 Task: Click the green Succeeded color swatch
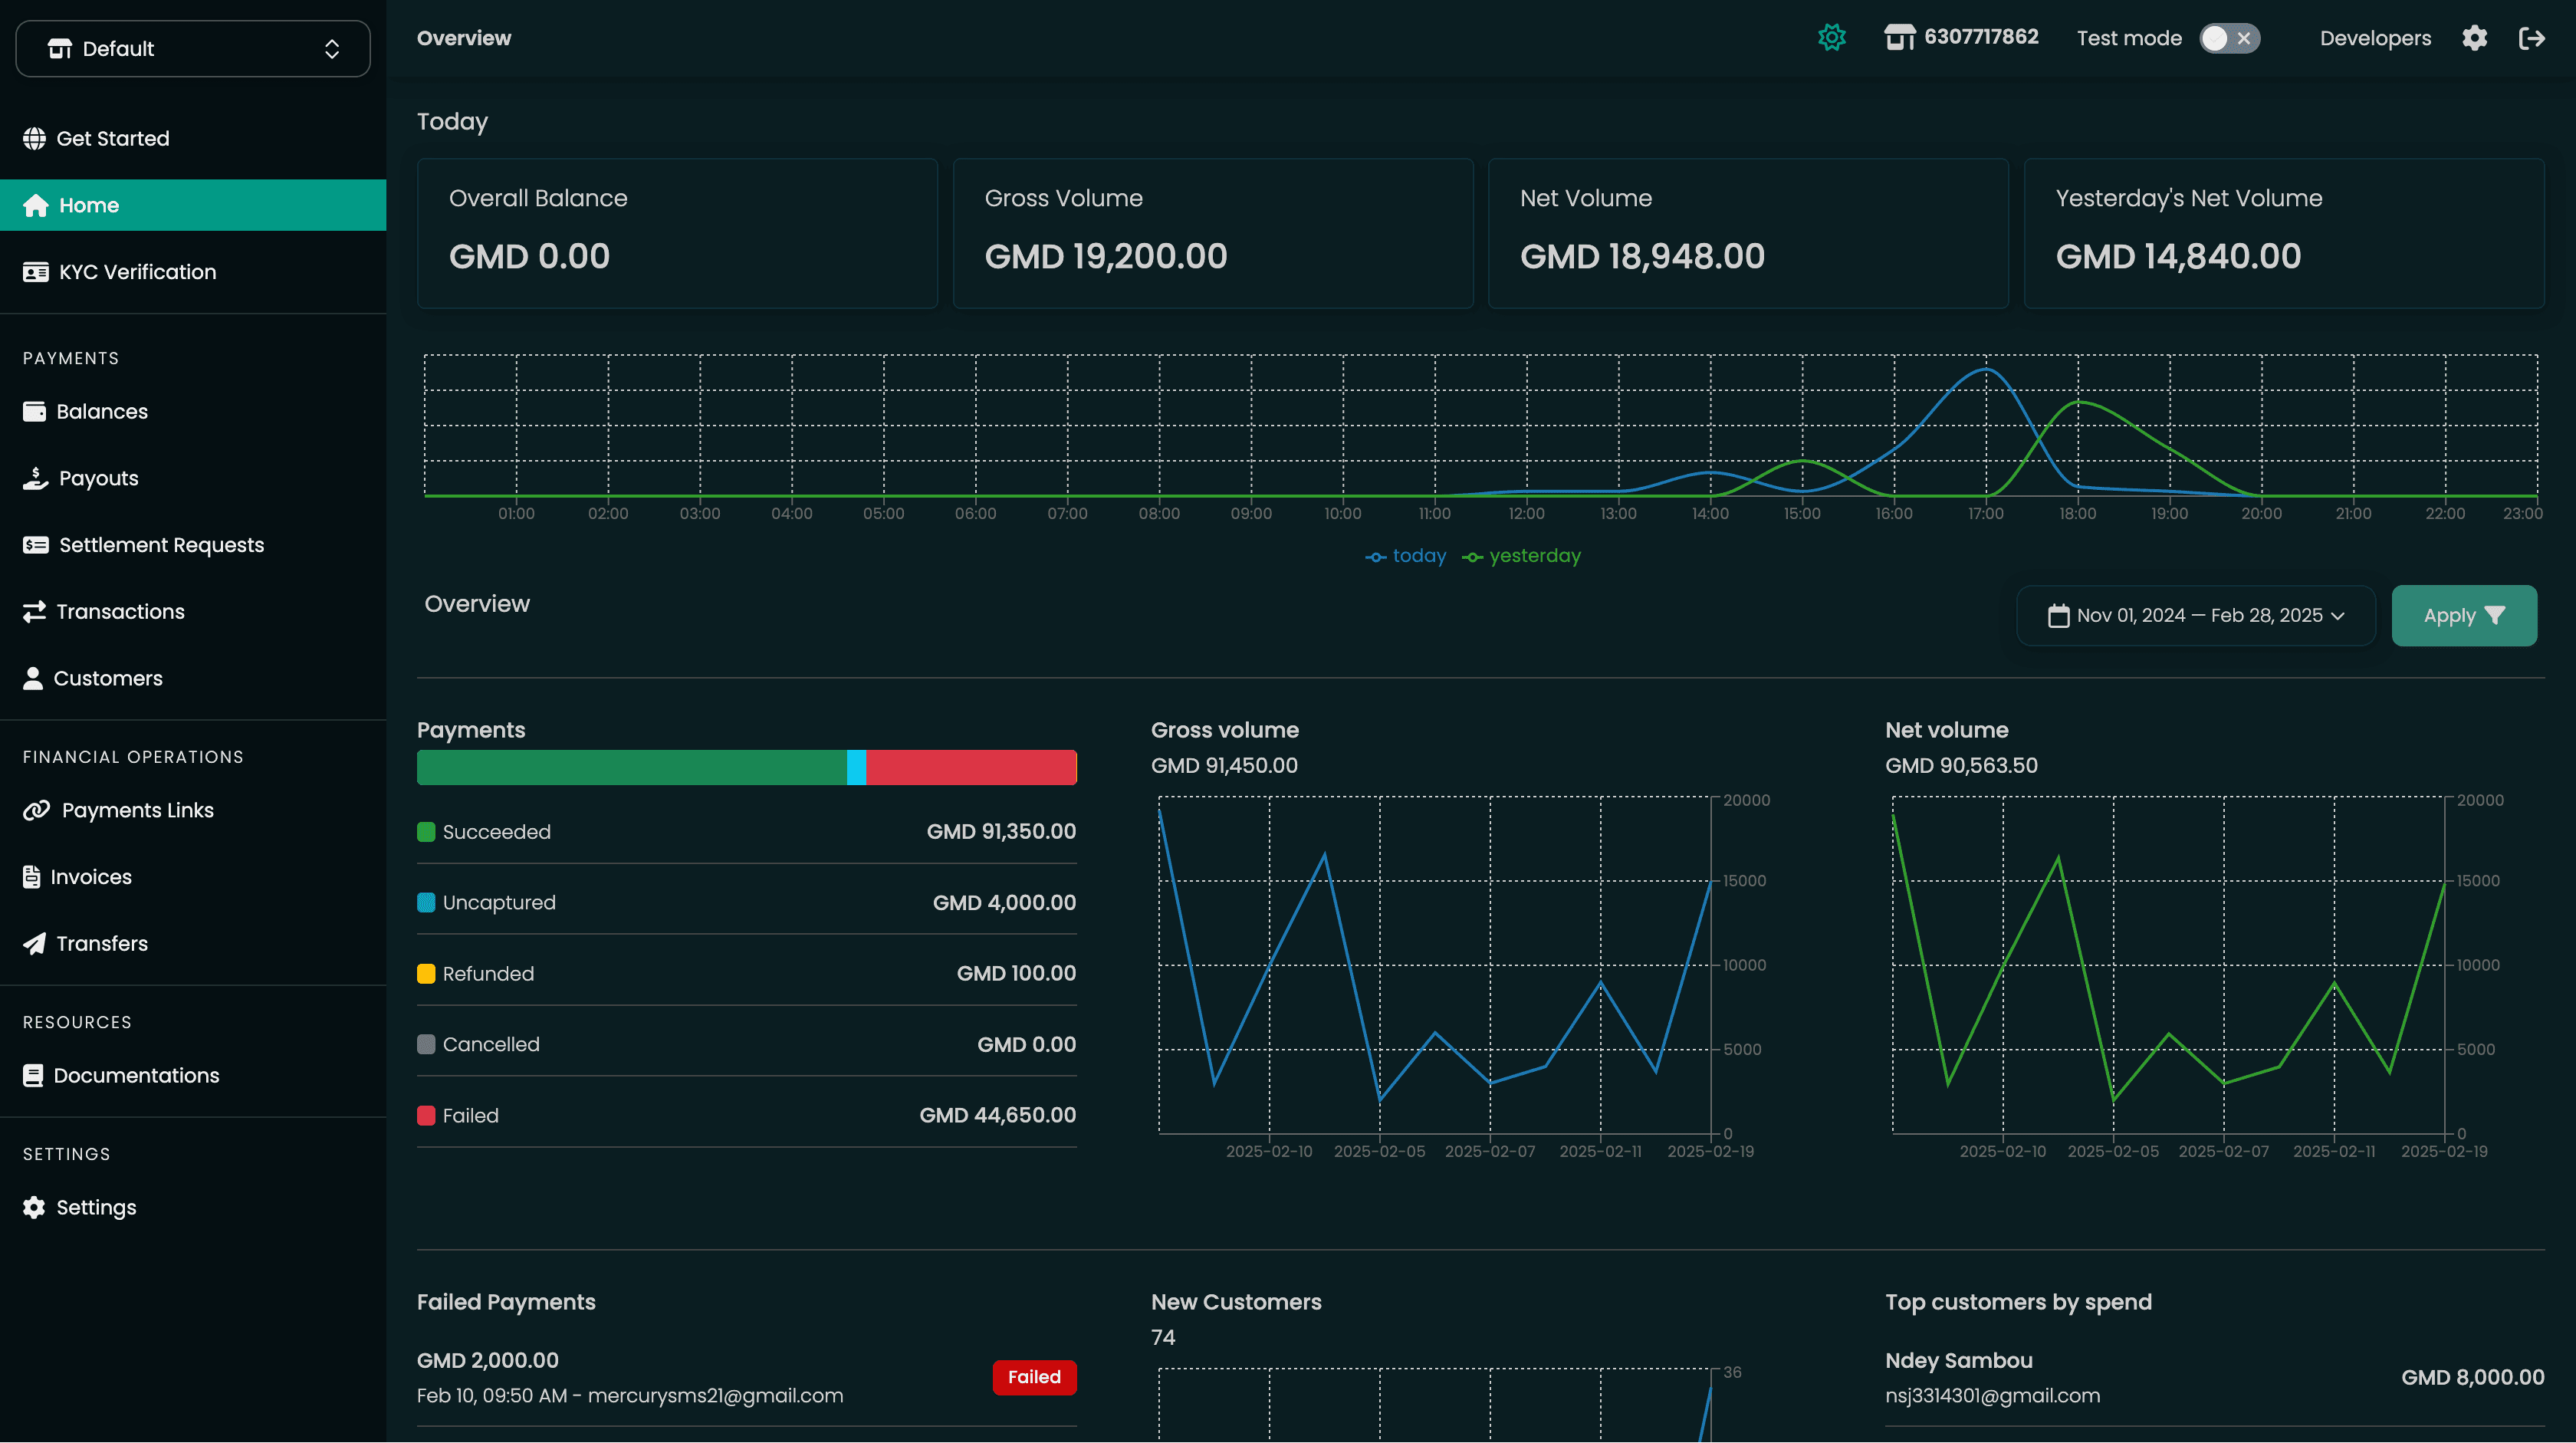[426, 832]
